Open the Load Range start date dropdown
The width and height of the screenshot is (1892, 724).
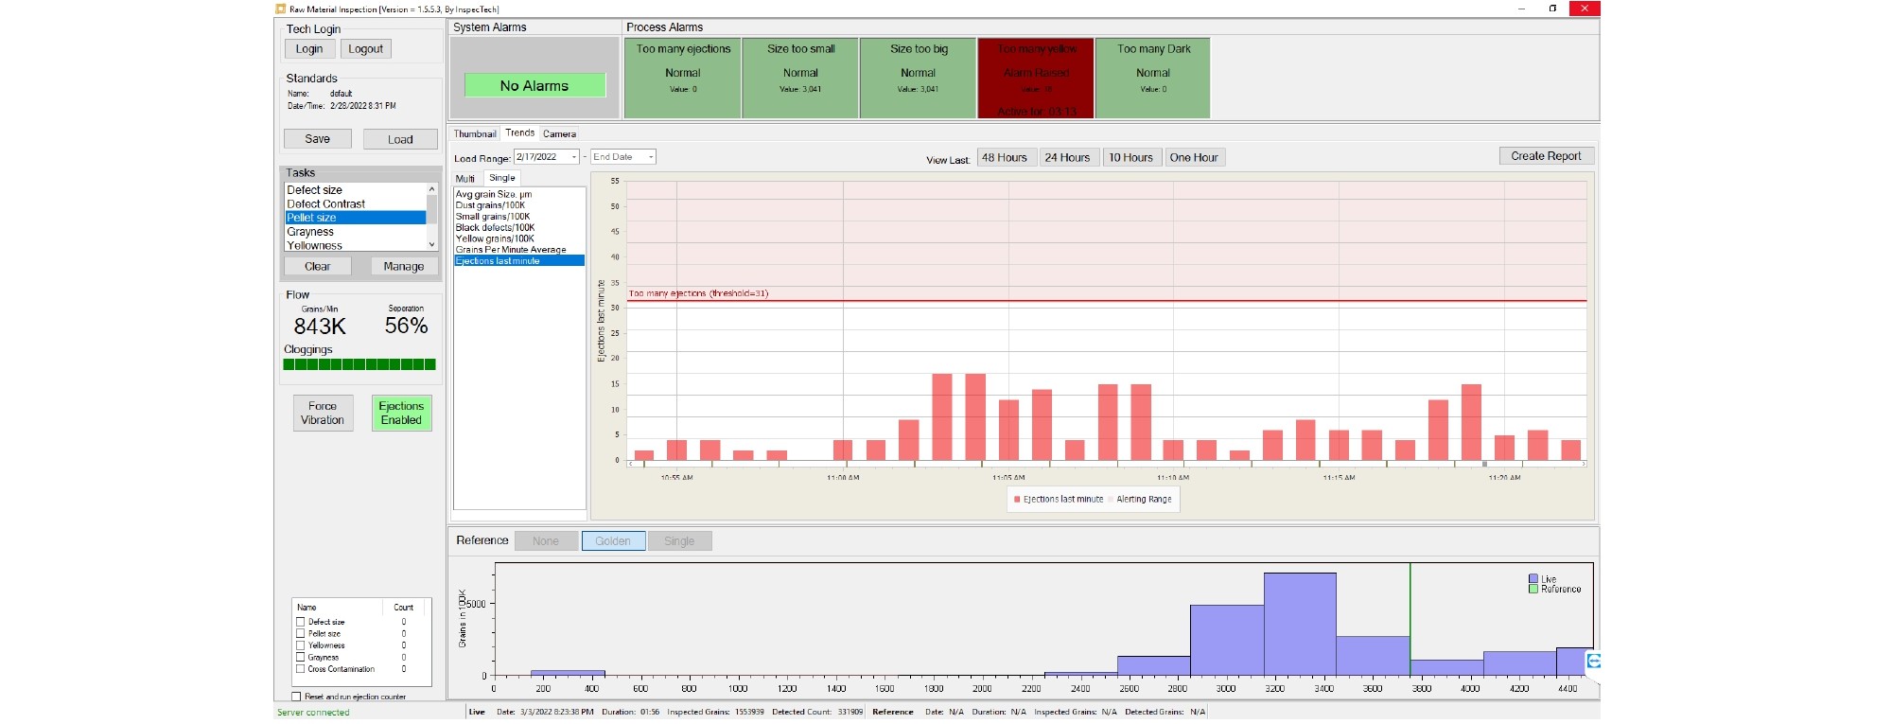573,157
